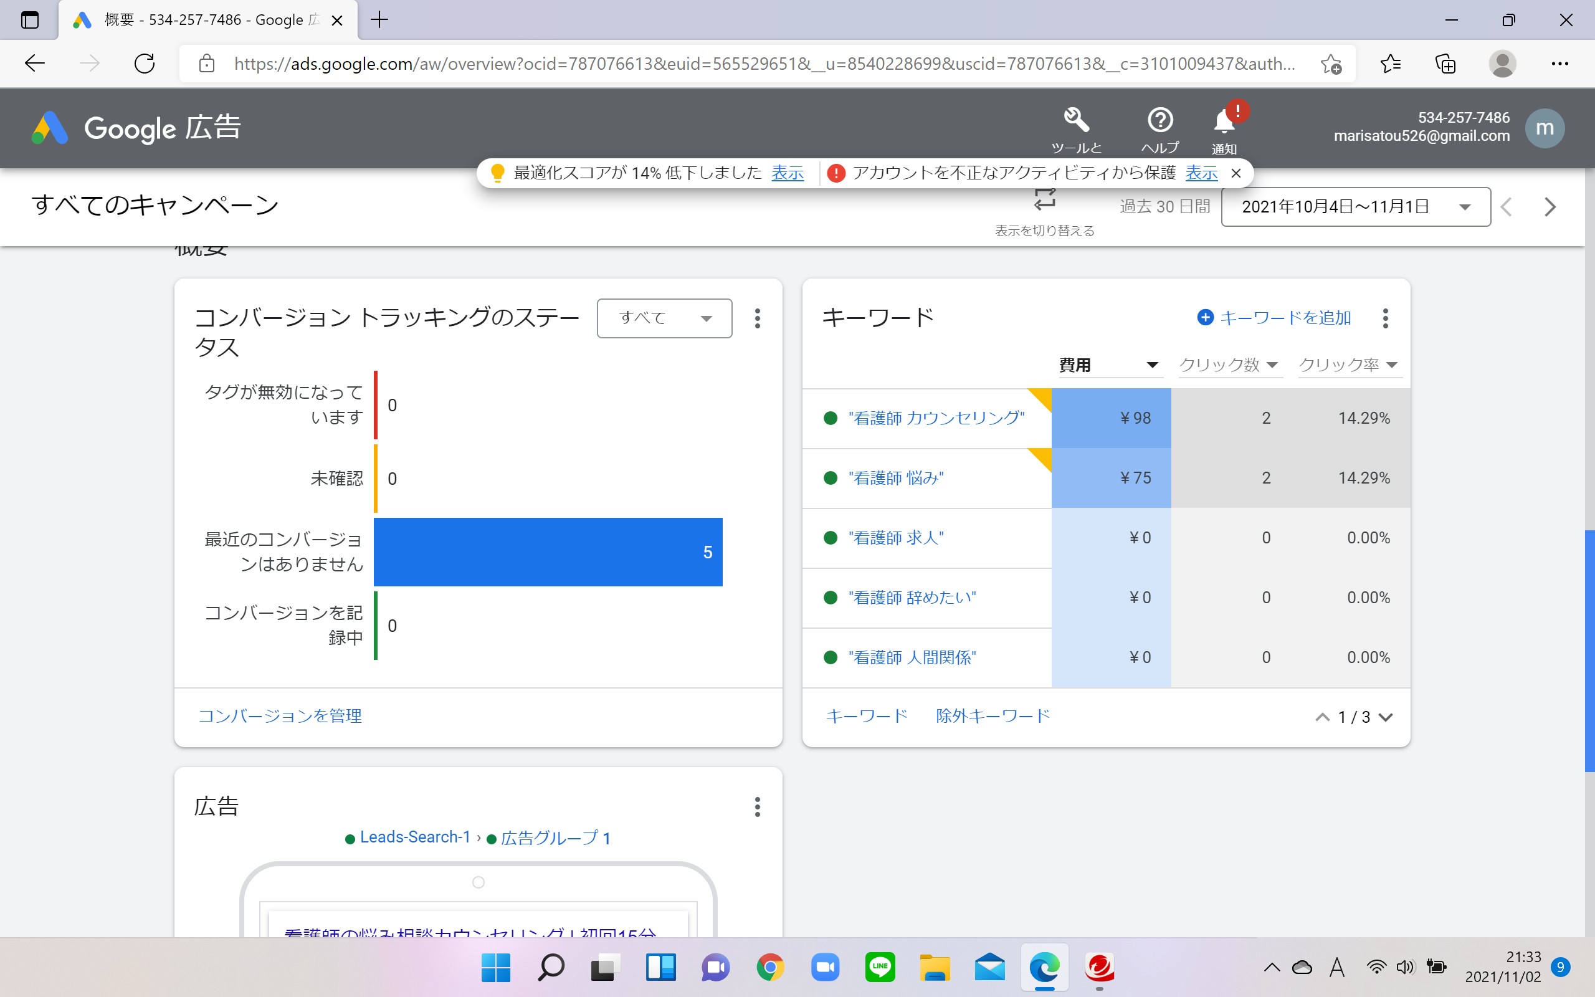Viewport: 1595px width, 997px height.
Task: Open the Ads card three-dot menu
Action: click(757, 806)
